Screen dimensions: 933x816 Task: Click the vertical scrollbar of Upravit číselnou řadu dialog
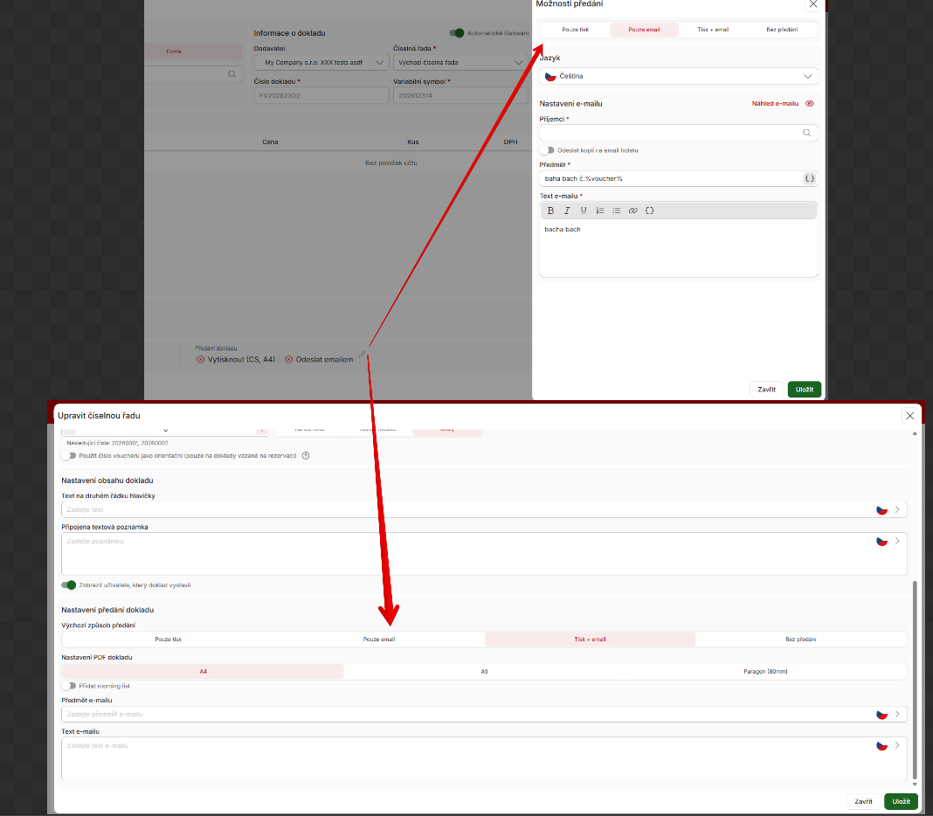tap(915, 680)
